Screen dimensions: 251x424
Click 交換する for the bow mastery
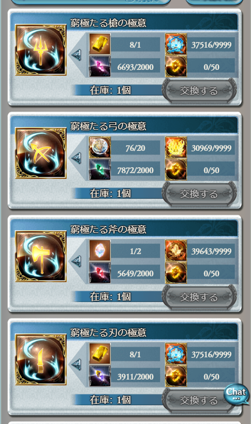tap(199, 194)
